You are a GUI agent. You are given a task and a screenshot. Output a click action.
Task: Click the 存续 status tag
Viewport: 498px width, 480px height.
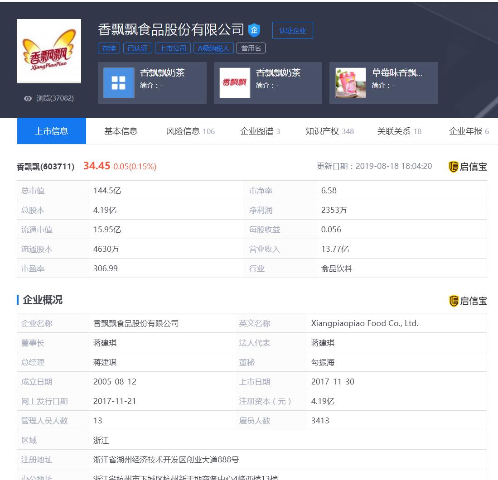coord(109,48)
